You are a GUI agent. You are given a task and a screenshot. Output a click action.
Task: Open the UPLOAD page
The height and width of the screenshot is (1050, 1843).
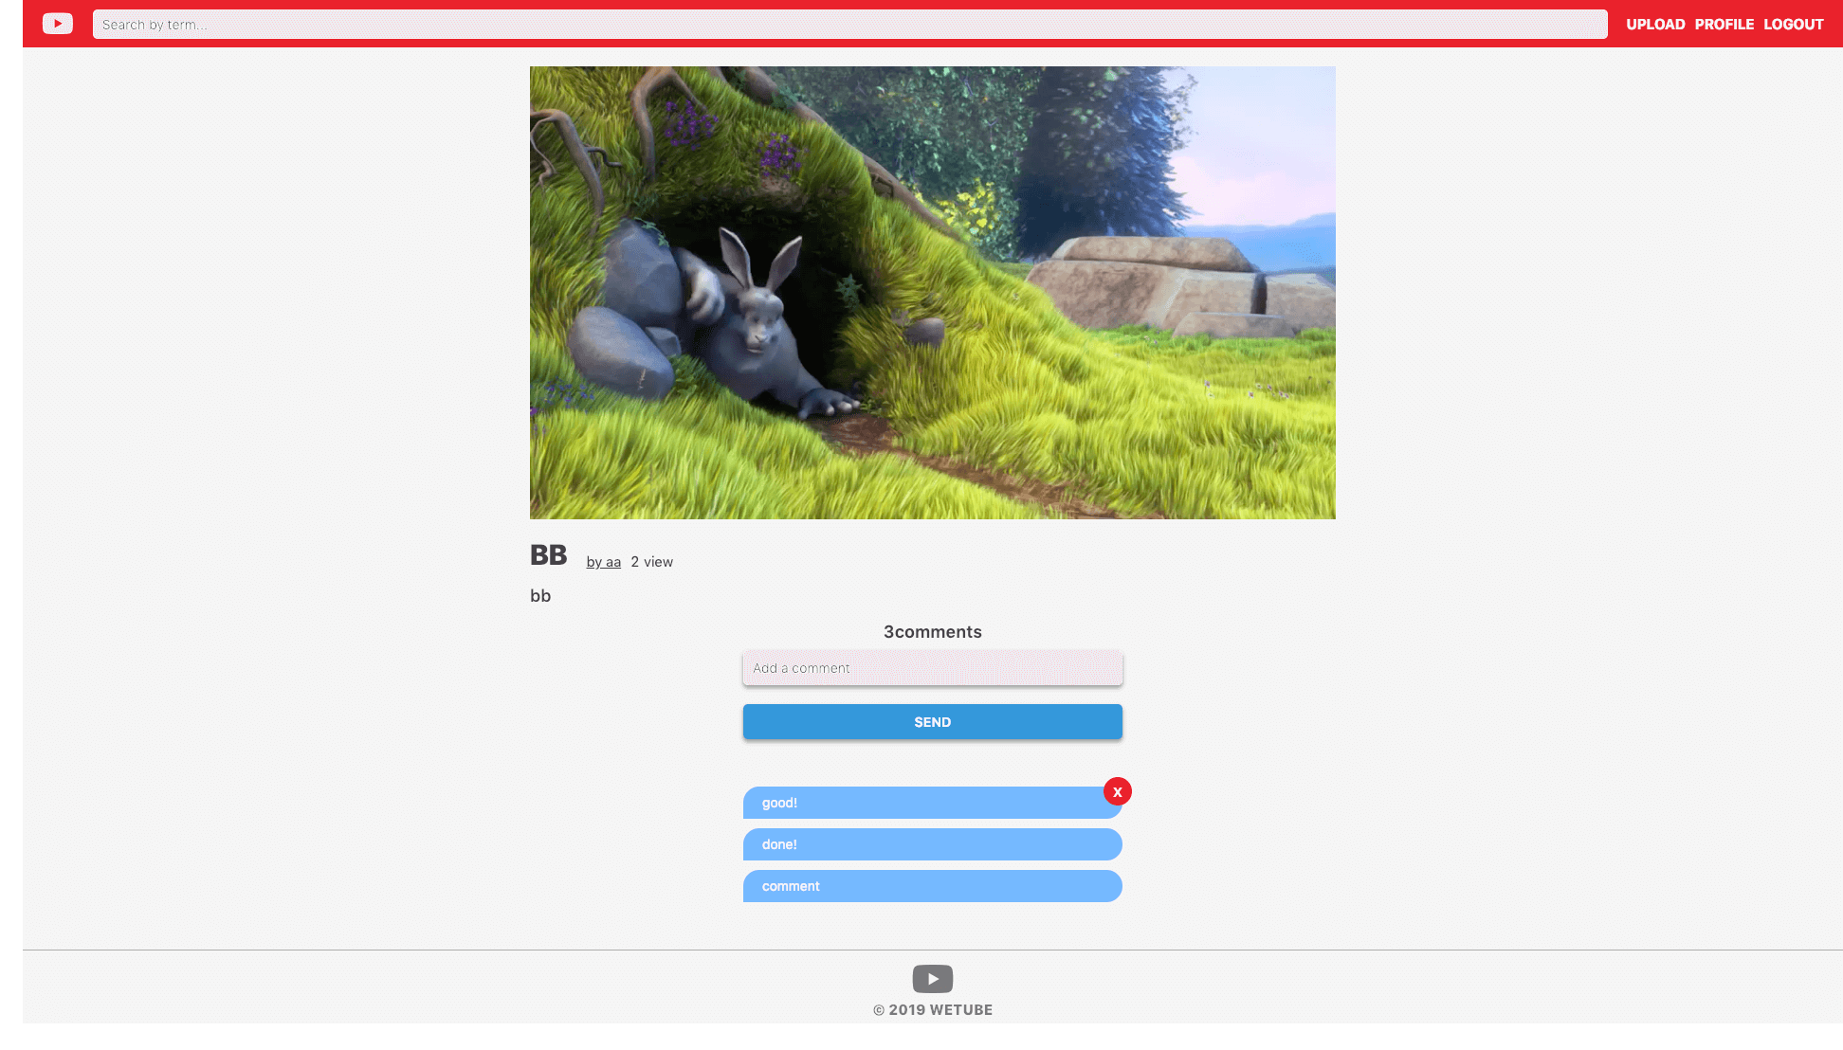(x=1655, y=25)
